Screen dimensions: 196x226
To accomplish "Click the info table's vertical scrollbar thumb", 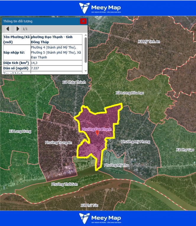I will (86, 49).
